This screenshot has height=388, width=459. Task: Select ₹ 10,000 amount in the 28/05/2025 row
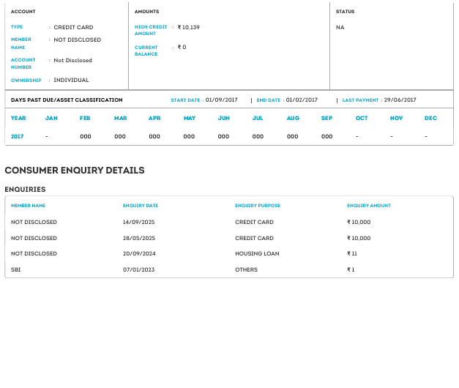tap(359, 239)
